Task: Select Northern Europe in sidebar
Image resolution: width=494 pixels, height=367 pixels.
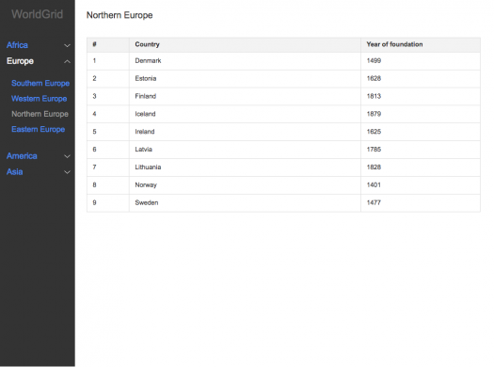Action: pyautogui.click(x=40, y=114)
